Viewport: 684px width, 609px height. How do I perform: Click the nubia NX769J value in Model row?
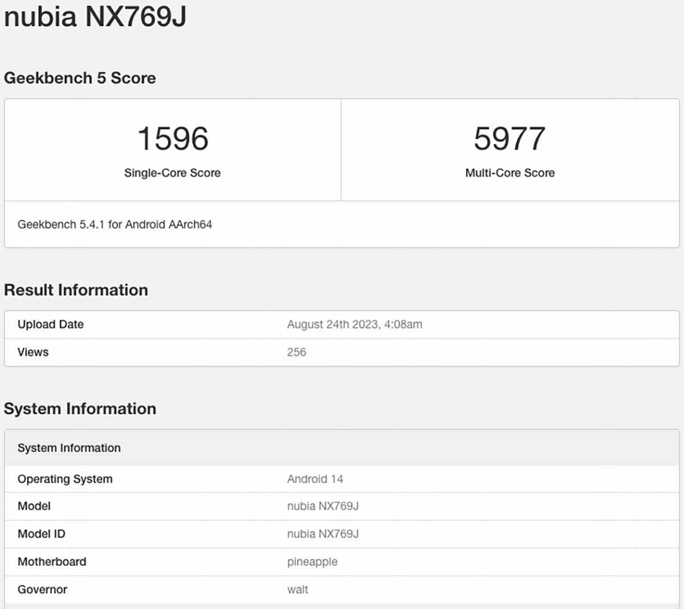(x=323, y=506)
